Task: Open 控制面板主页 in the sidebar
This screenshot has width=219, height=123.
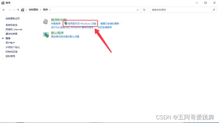Action: coord(12,18)
